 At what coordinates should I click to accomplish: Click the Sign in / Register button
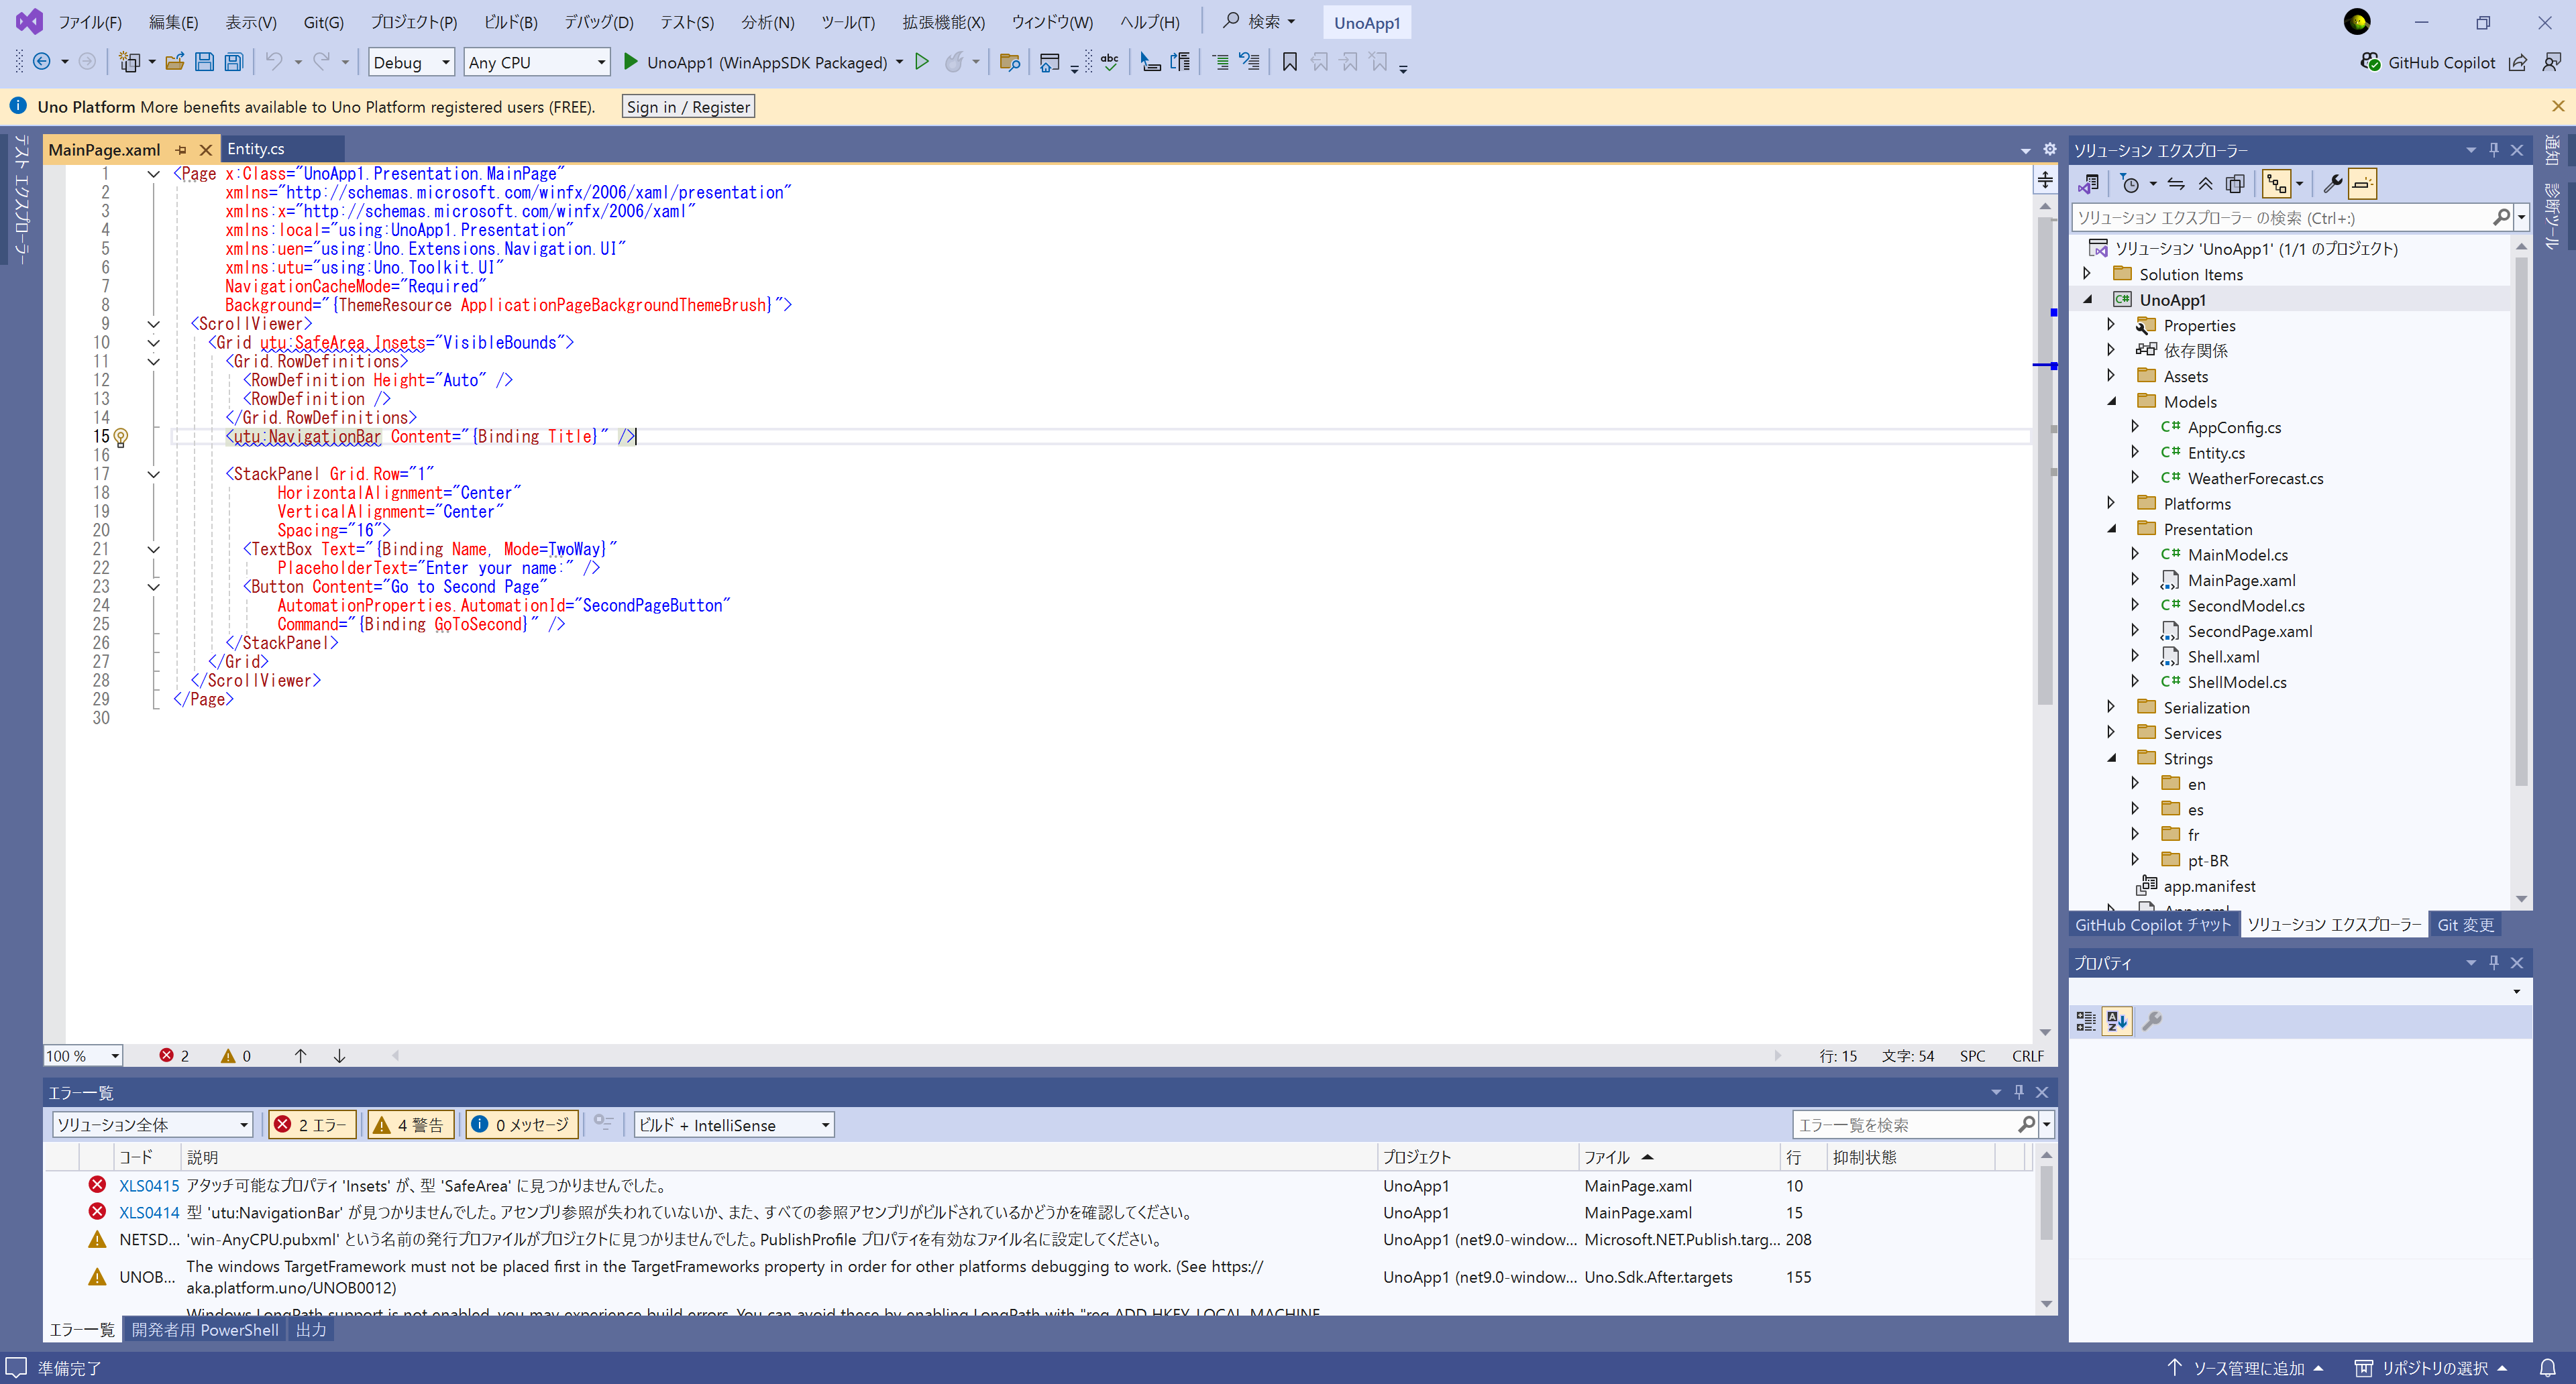pos(688,107)
